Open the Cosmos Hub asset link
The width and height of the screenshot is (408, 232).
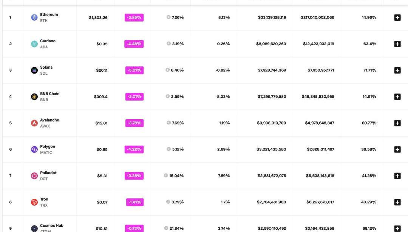click(x=51, y=226)
